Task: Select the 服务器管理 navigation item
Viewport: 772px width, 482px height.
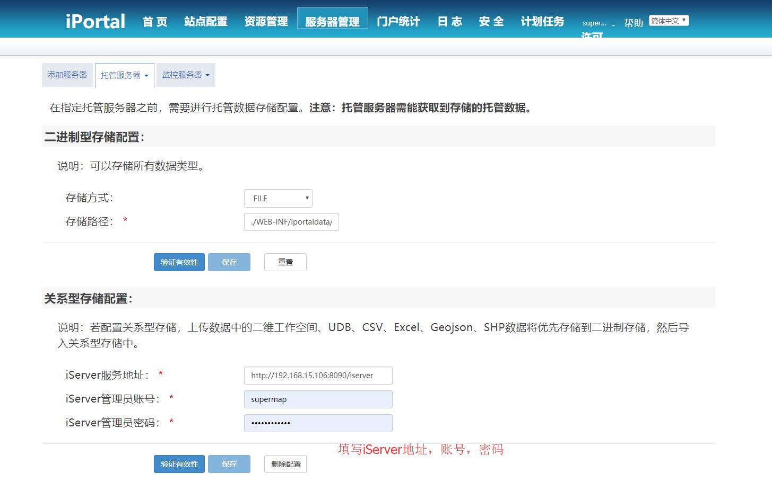Action: [333, 22]
